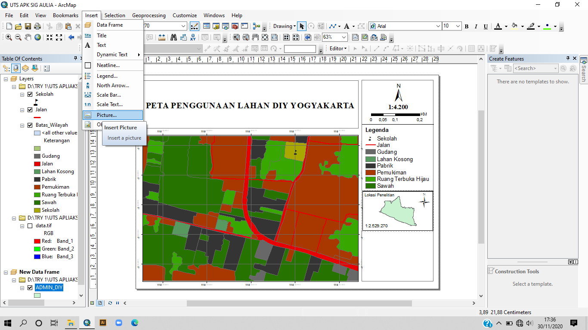Uncheck the Sekolah layer checkbox
588x330 pixels.
[30, 94]
